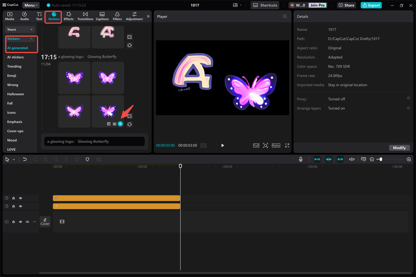Open the Adjustment tab
The width and height of the screenshot is (416, 277).
[135, 16]
